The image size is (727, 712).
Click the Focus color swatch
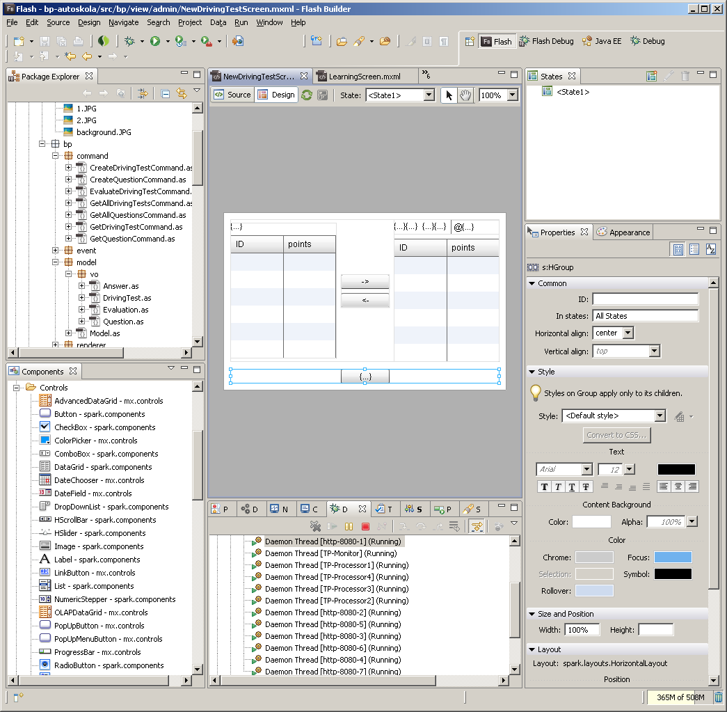click(673, 557)
